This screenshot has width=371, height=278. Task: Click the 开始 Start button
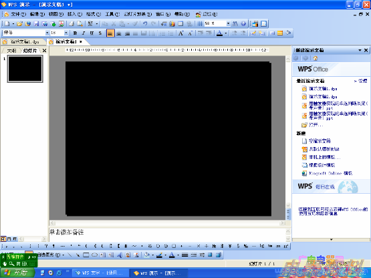point(17,273)
